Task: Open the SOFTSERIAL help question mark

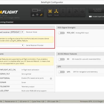Action: click(51, 79)
